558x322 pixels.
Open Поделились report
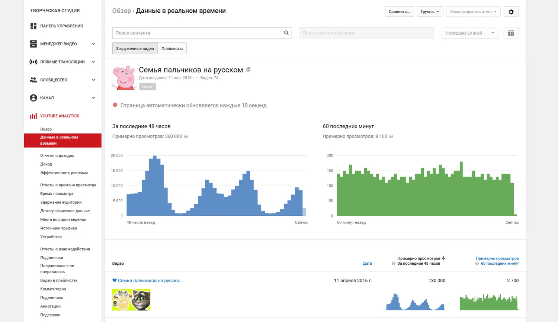tap(52, 298)
